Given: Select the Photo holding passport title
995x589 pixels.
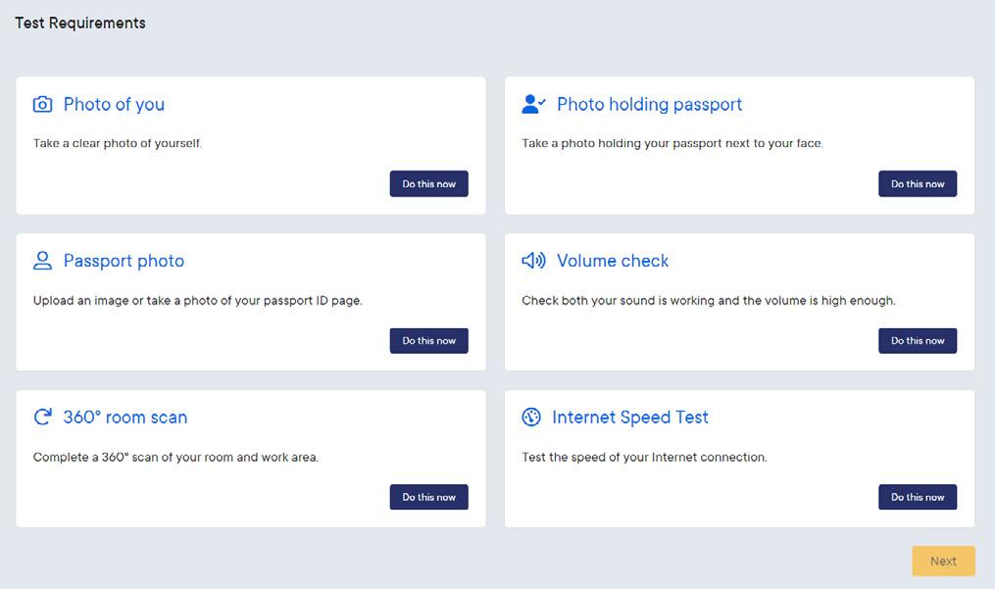Looking at the screenshot, I should tap(649, 105).
